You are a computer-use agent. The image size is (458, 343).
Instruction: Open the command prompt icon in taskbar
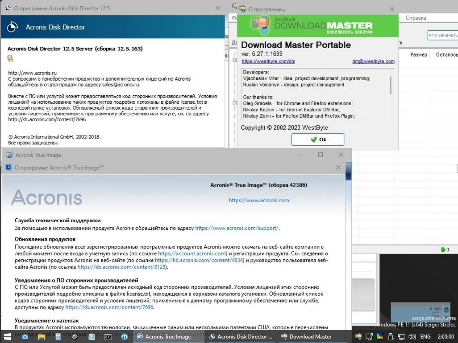click(108, 337)
